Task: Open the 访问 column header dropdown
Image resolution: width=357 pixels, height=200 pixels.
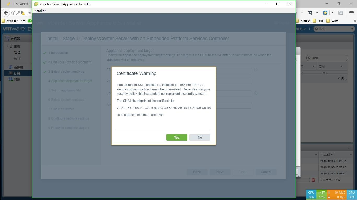Action: coord(341,66)
